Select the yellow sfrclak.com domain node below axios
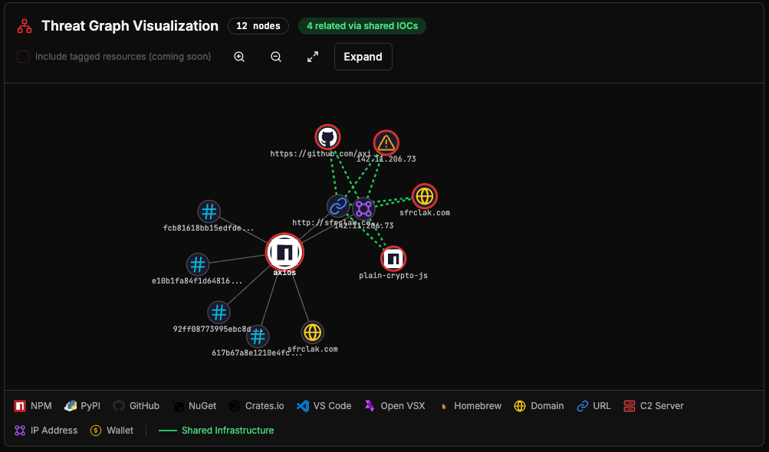Screen dimensions: 769x452 click(x=312, y=332)
